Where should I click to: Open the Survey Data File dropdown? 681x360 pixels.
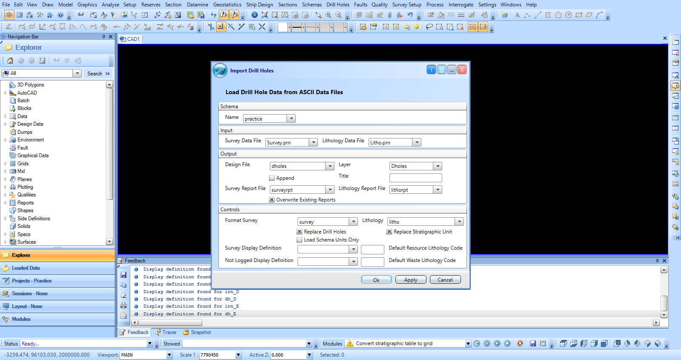pos(314,142)
